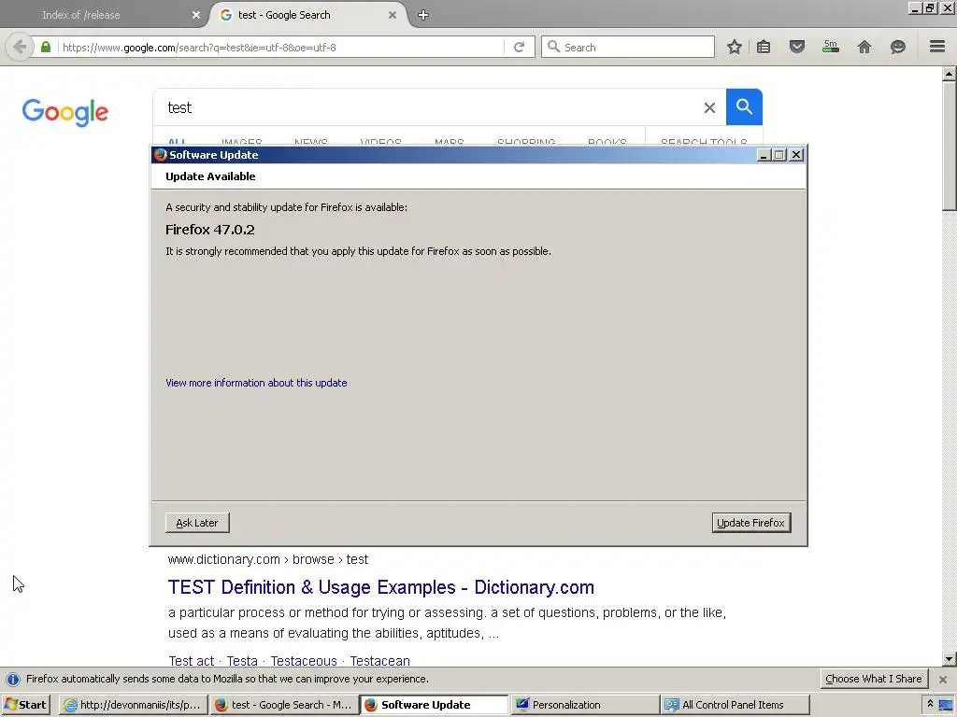Image resolution: width=957 pixels, height=717 pixels.
Task: Open the Windows Start menu
Action: click(x=25, y=705)
